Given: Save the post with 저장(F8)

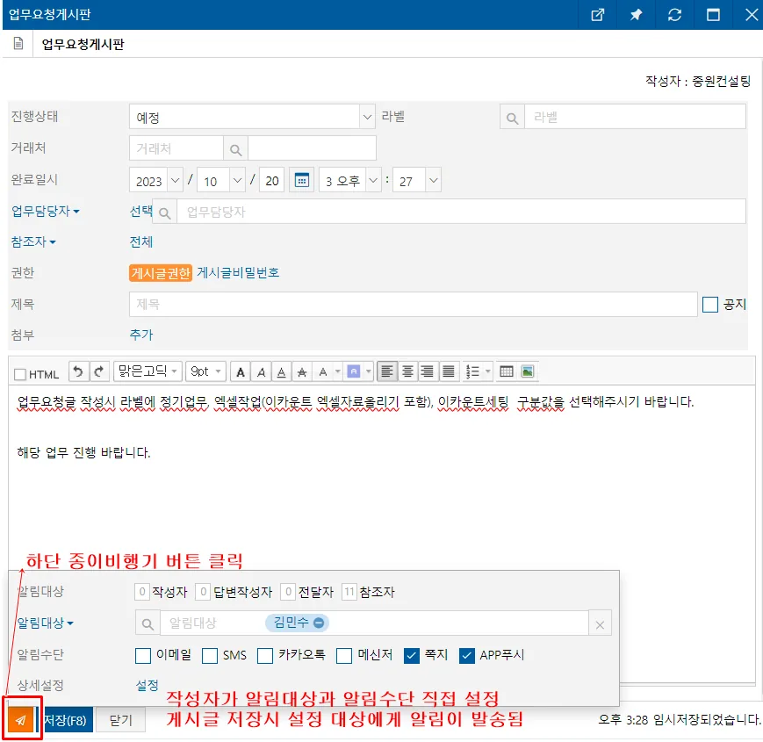Looking at the screenshot, I should [64, 720].
